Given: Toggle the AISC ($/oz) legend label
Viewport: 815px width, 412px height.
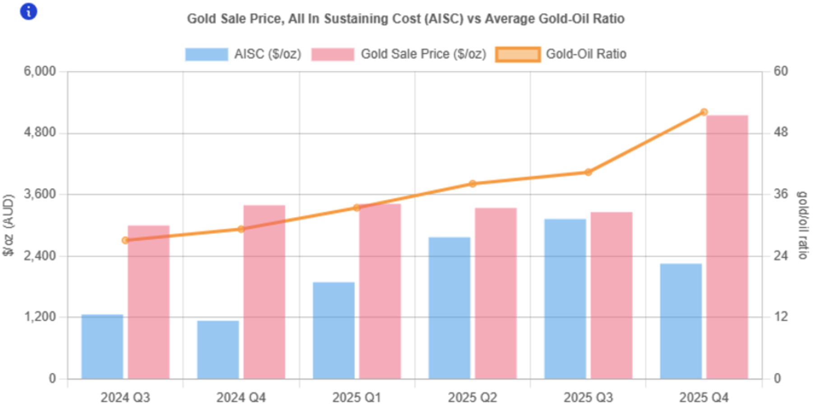Looking at the screenshot, I should point(267,54).
